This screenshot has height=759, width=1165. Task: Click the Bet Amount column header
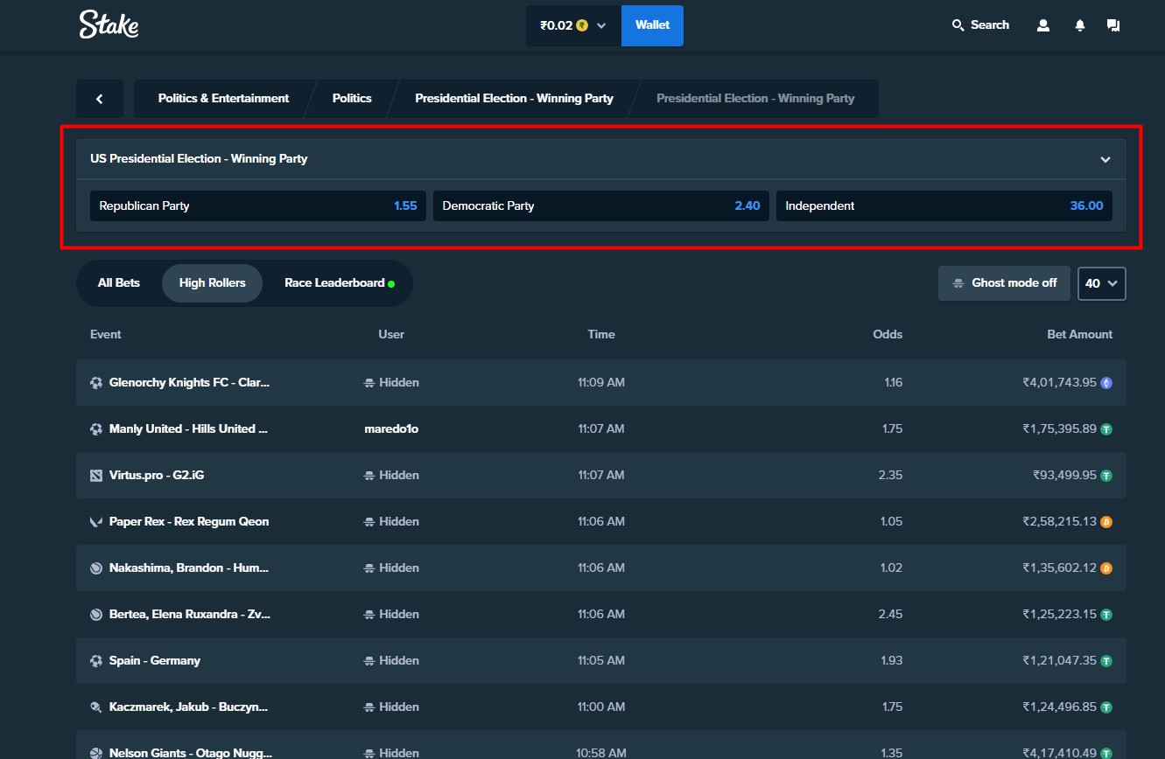(1080, 334)
